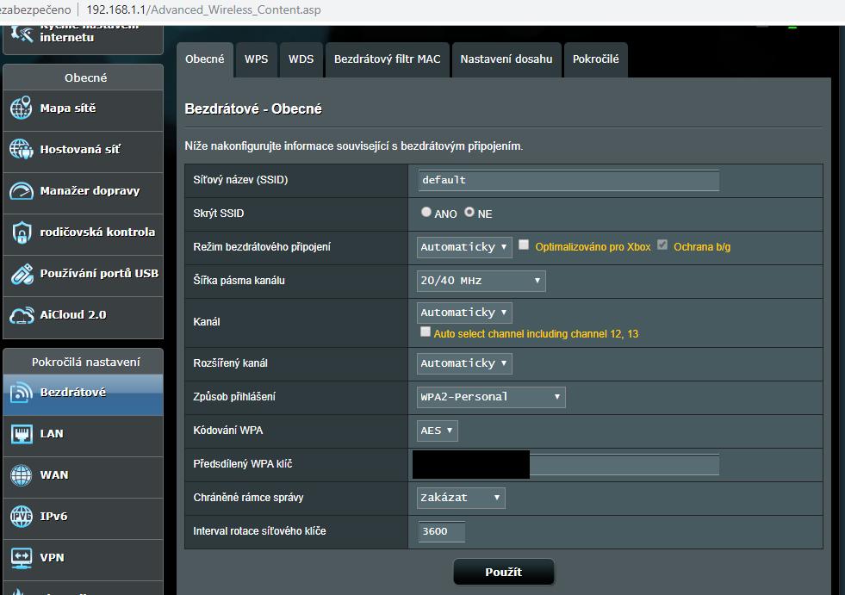845x595 pixels.
Task: Open Používání portů USB page
Action: (83, 274)
